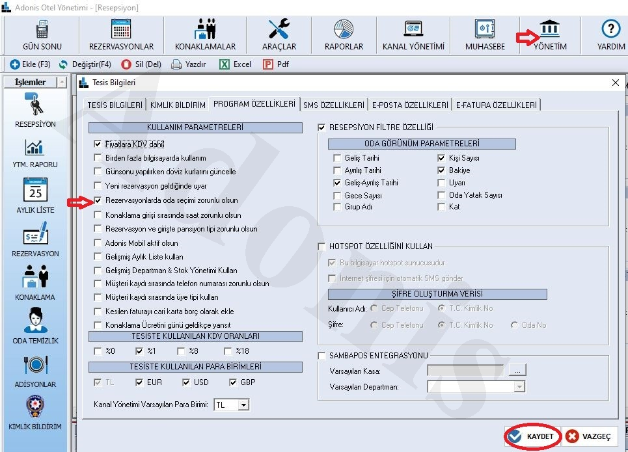This screenshot has width=628, height=452.
Task: Click the Araçlar tools icon
Action: pos(279,30)
